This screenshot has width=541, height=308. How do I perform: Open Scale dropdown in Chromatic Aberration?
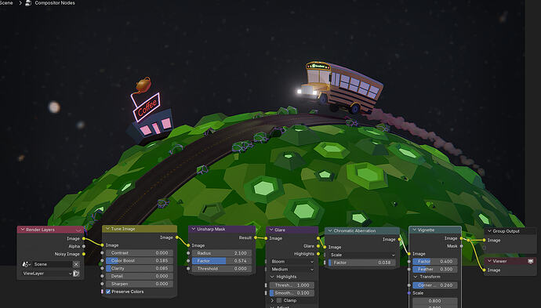[x=362, y=255]
